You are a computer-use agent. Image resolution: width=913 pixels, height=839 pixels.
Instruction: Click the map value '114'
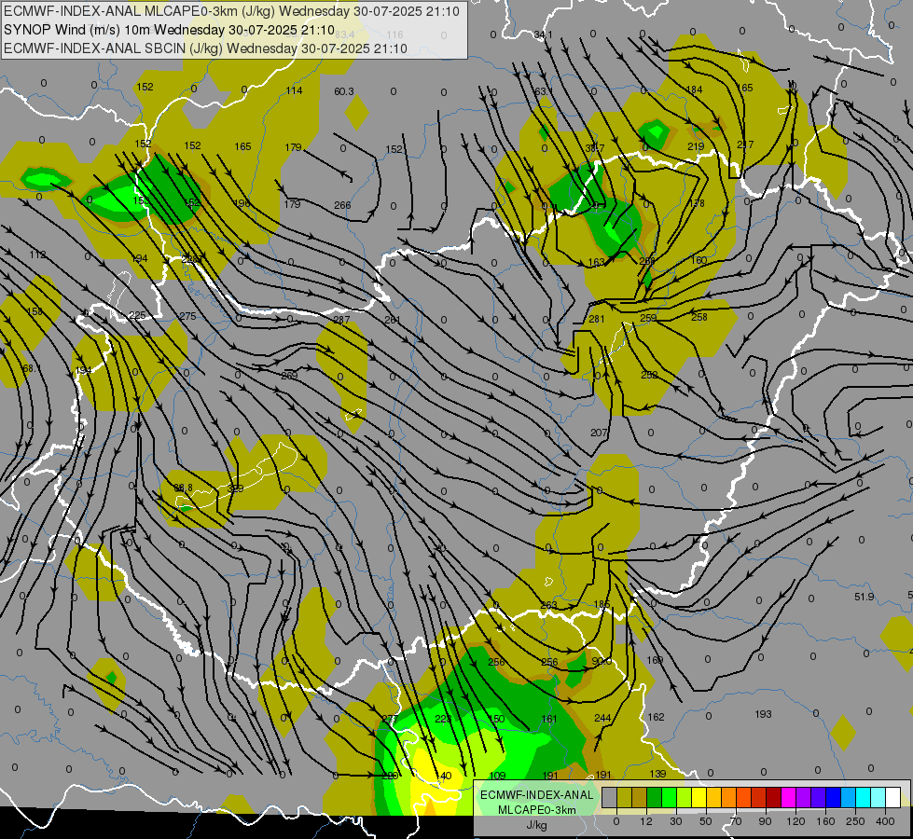pos(294,90)
